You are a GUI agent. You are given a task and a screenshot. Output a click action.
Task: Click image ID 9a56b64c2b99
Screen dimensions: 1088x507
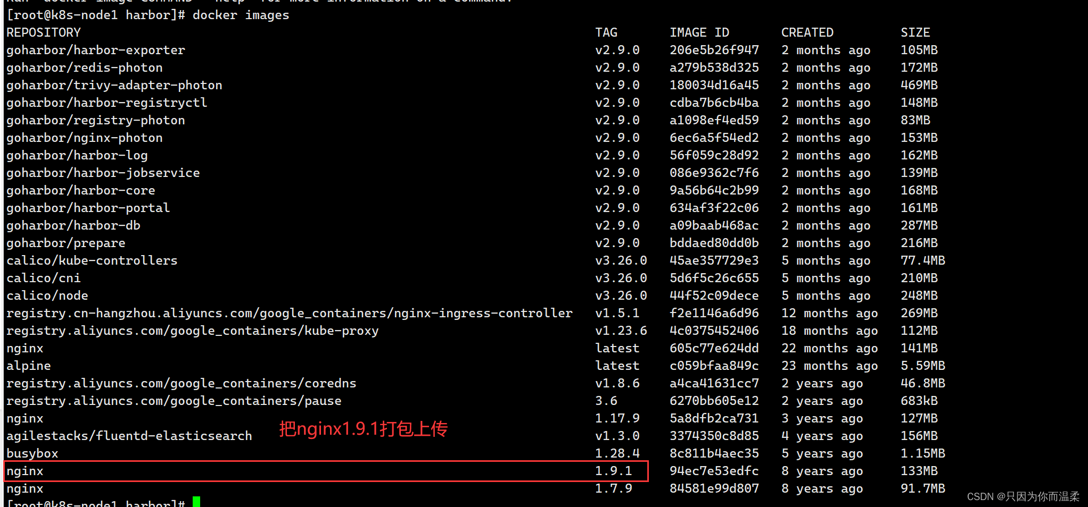(714, 191)
